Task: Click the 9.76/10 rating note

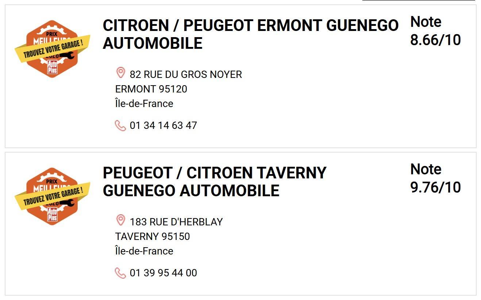Action: point(435,187)
